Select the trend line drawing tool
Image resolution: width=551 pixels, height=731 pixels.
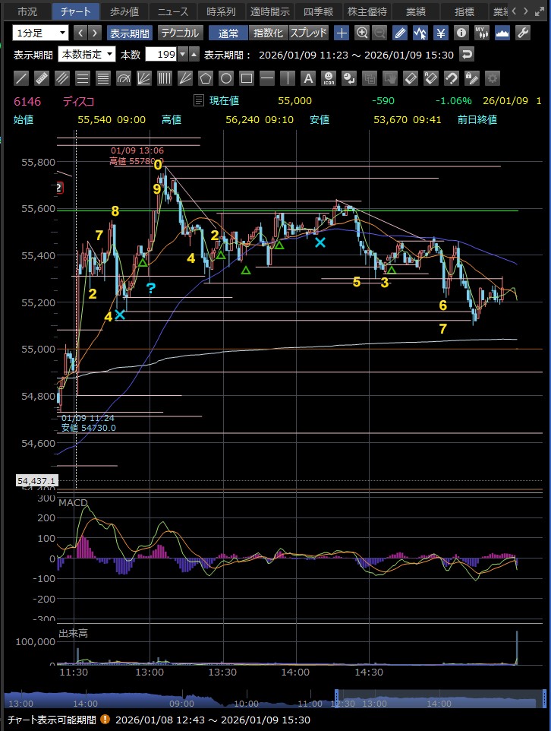[x=21, y=78]
